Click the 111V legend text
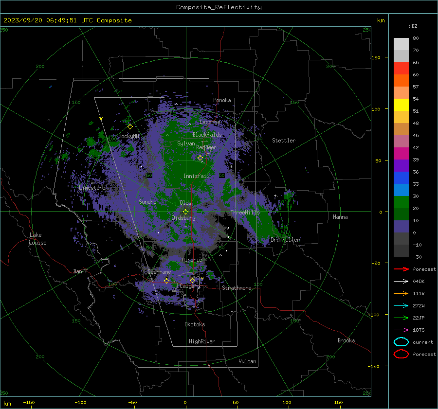This screenshot has width=438, height=409. click(x=419, y=293)
